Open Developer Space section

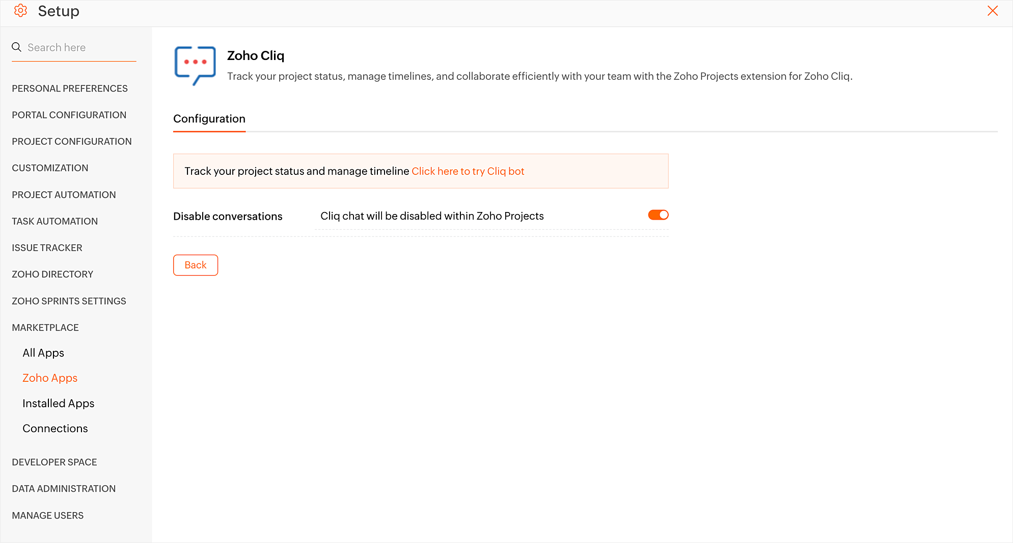tap(54, 462)
